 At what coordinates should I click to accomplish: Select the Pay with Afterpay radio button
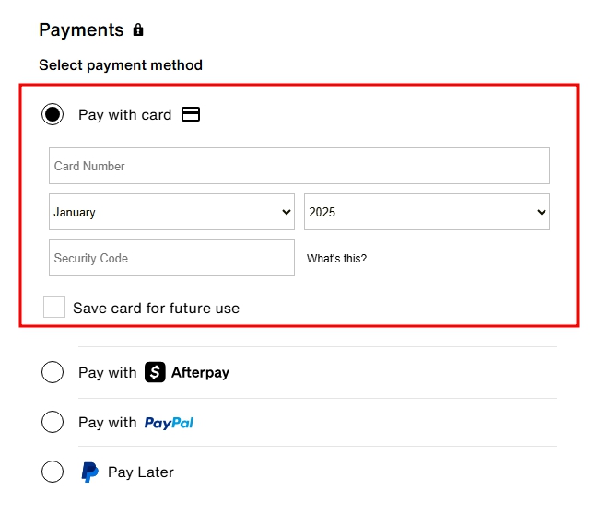(x=53, y=372)
